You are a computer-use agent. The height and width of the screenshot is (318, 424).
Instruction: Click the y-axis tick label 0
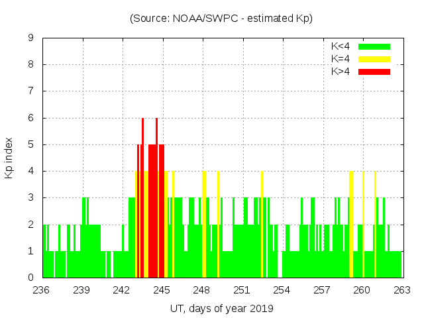[x=30, y=278]
